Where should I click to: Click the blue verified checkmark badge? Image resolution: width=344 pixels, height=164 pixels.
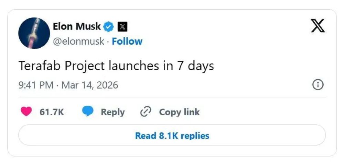point(109,26)
